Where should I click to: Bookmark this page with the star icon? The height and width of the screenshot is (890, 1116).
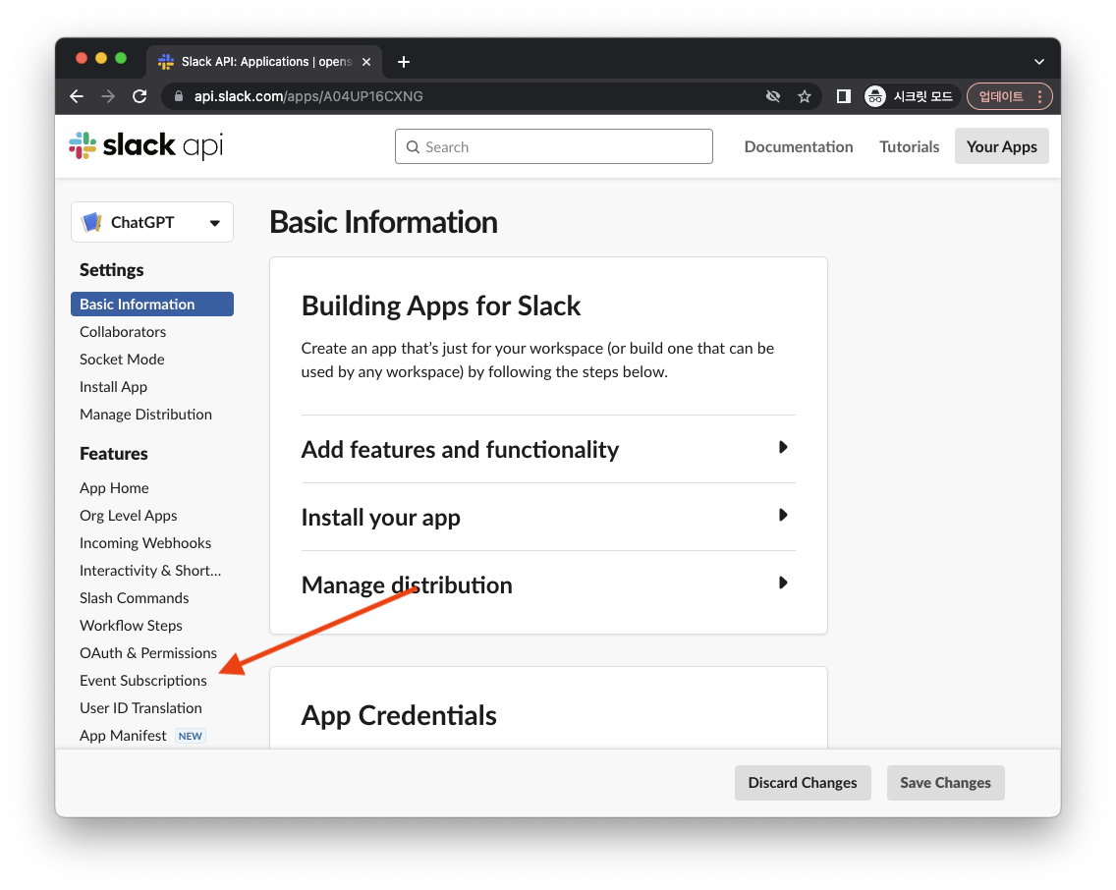(805, 96)
